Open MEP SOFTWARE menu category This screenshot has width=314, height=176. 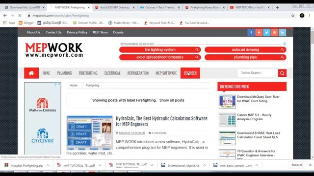(166, 73)
